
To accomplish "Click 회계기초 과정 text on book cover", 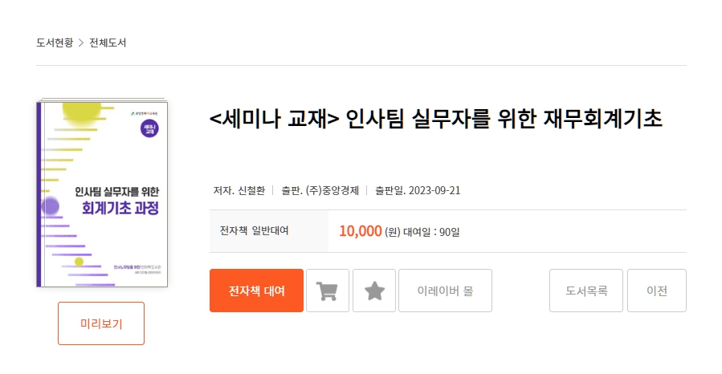I will [x=120, y=209].
